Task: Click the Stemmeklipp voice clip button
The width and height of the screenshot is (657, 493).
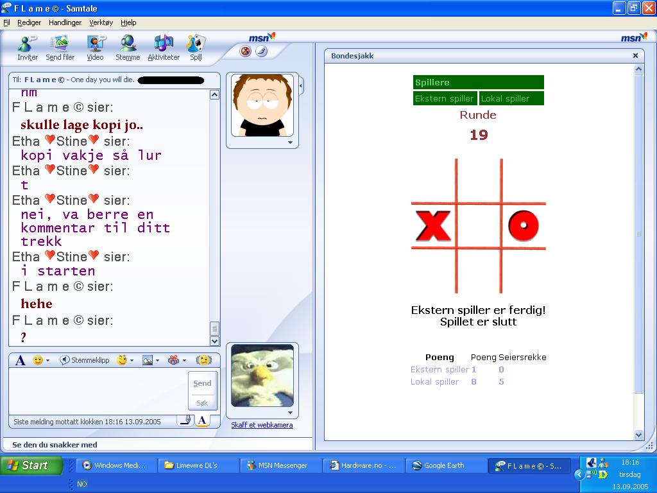Action: click(x=84, y=360)
